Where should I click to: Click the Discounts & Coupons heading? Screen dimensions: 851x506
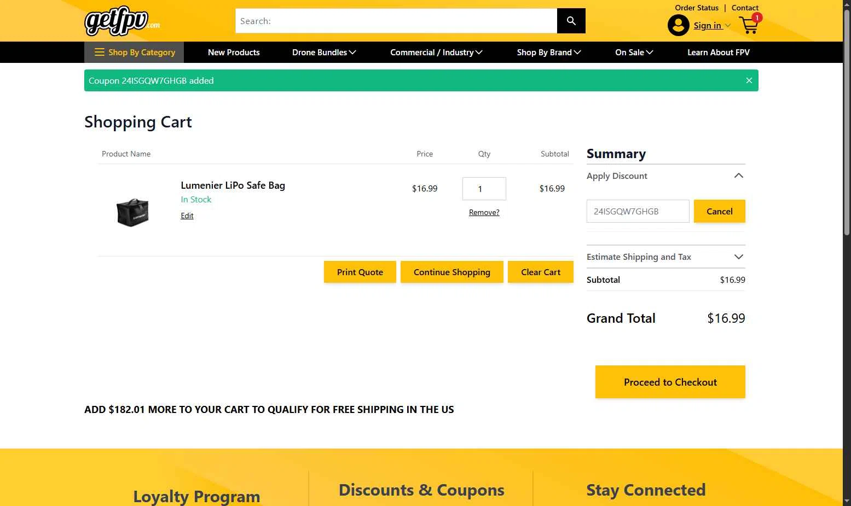tap(421, 490)
